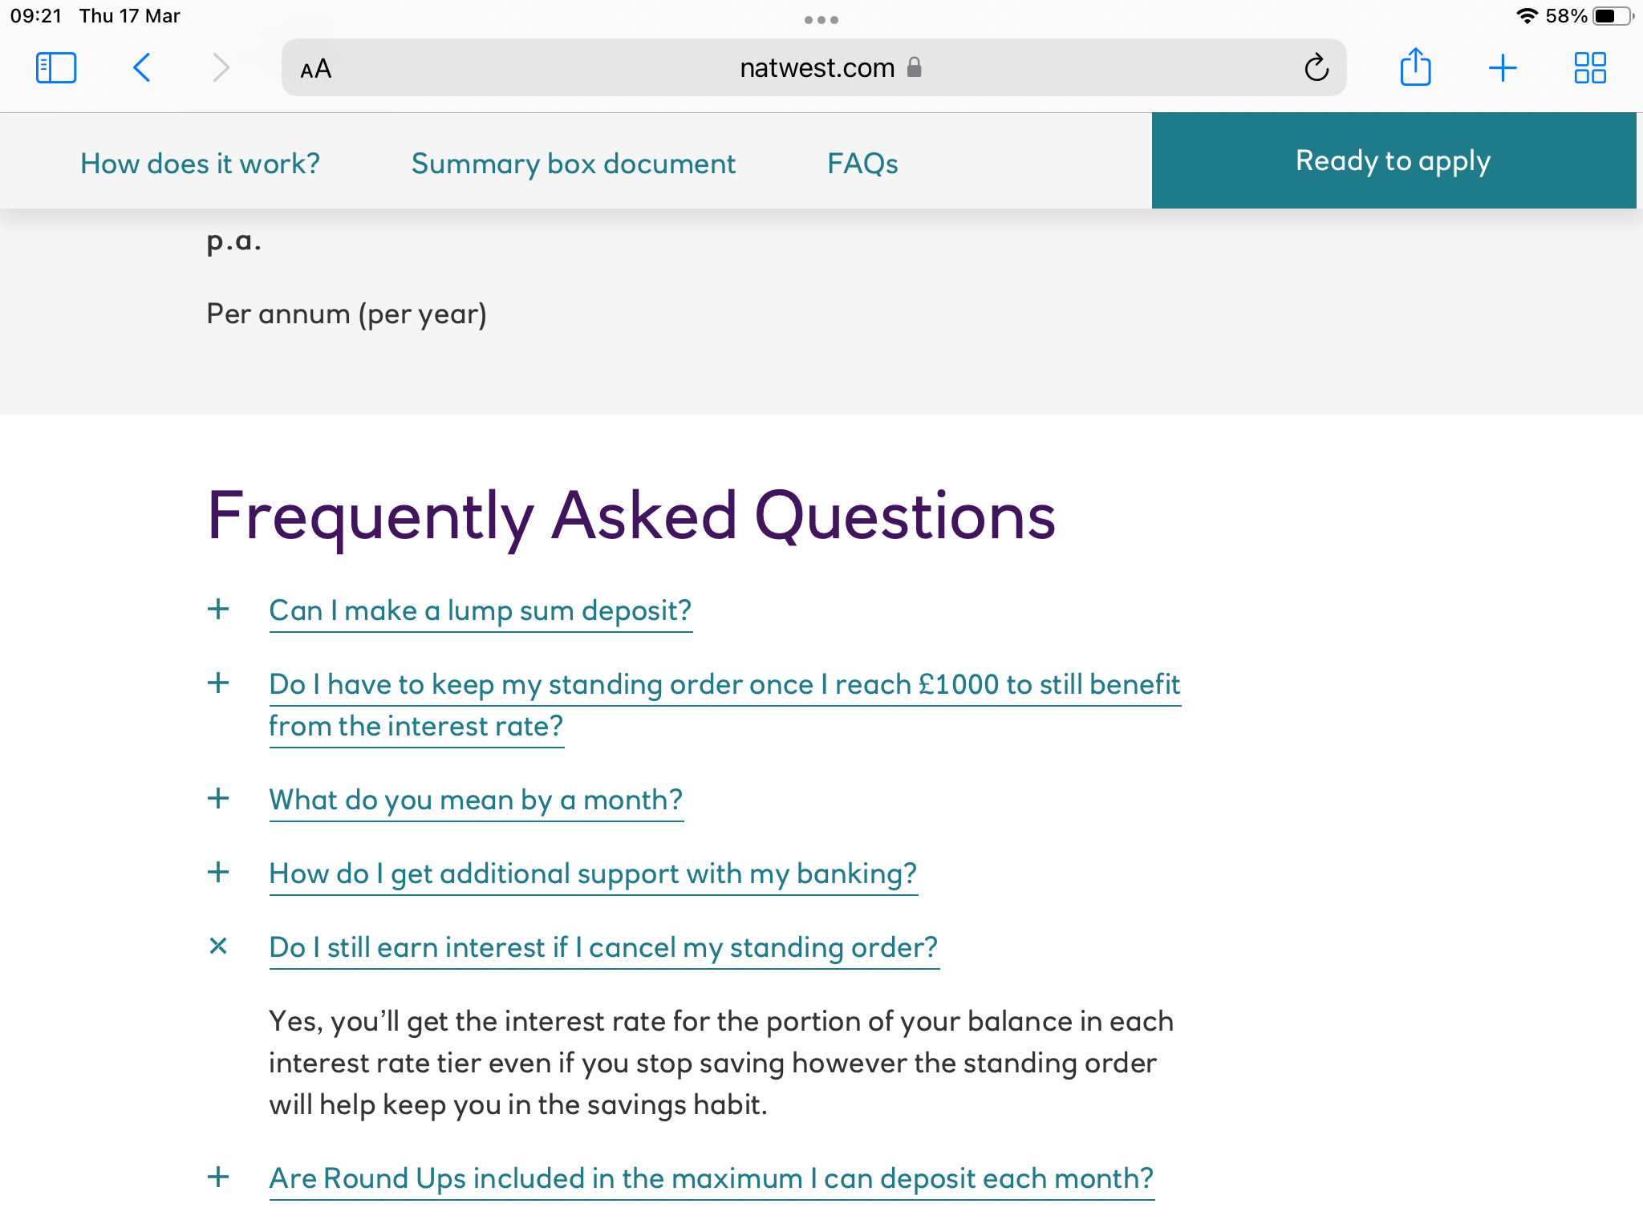Go back to the previous page
This screenshot has height=1232, width=1643.
141,68
